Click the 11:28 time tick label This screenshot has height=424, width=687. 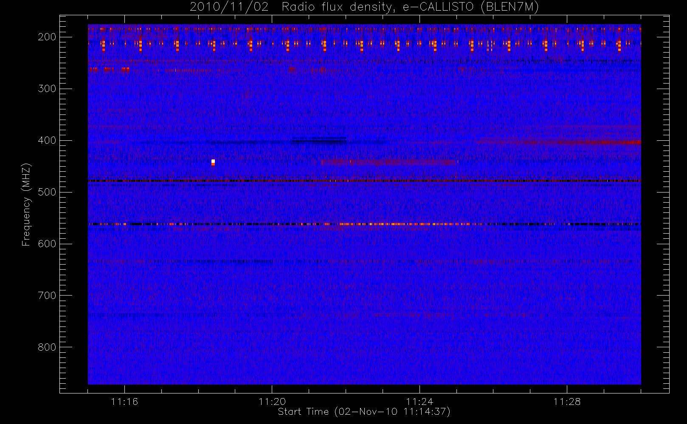[567, 402]
